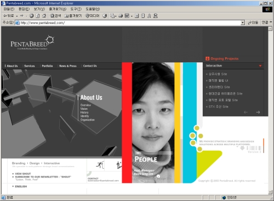Open the Portfolio navigation menu
The width and height of the screenshot is (274, 201).
pyautogui.click(x=47, y=66)
